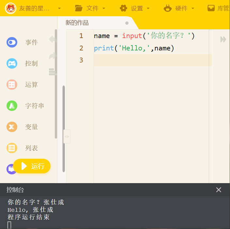Click the undo arrow icon
The width and height of the screenshot is (230, 229).
point(52,39)
